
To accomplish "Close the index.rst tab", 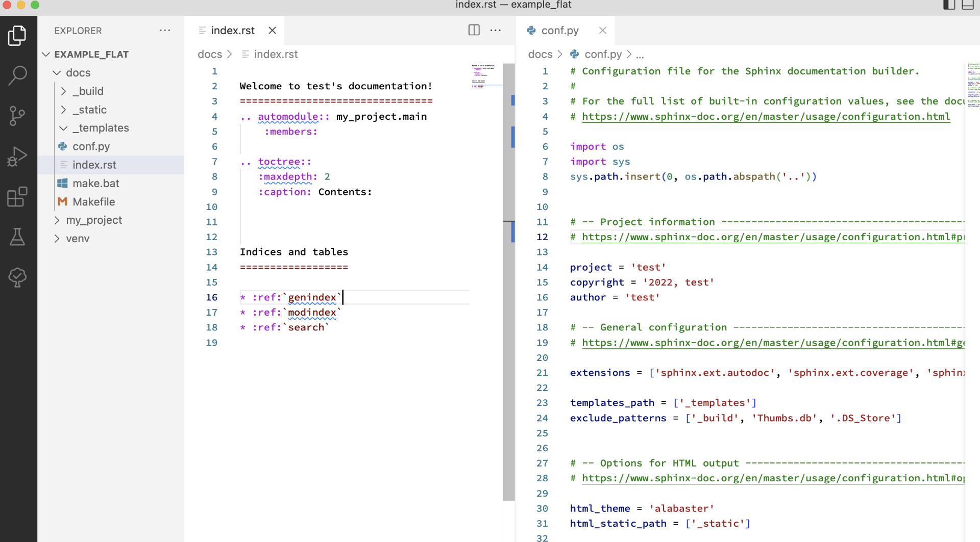I will pyautogui.click(x=273, y=31).
